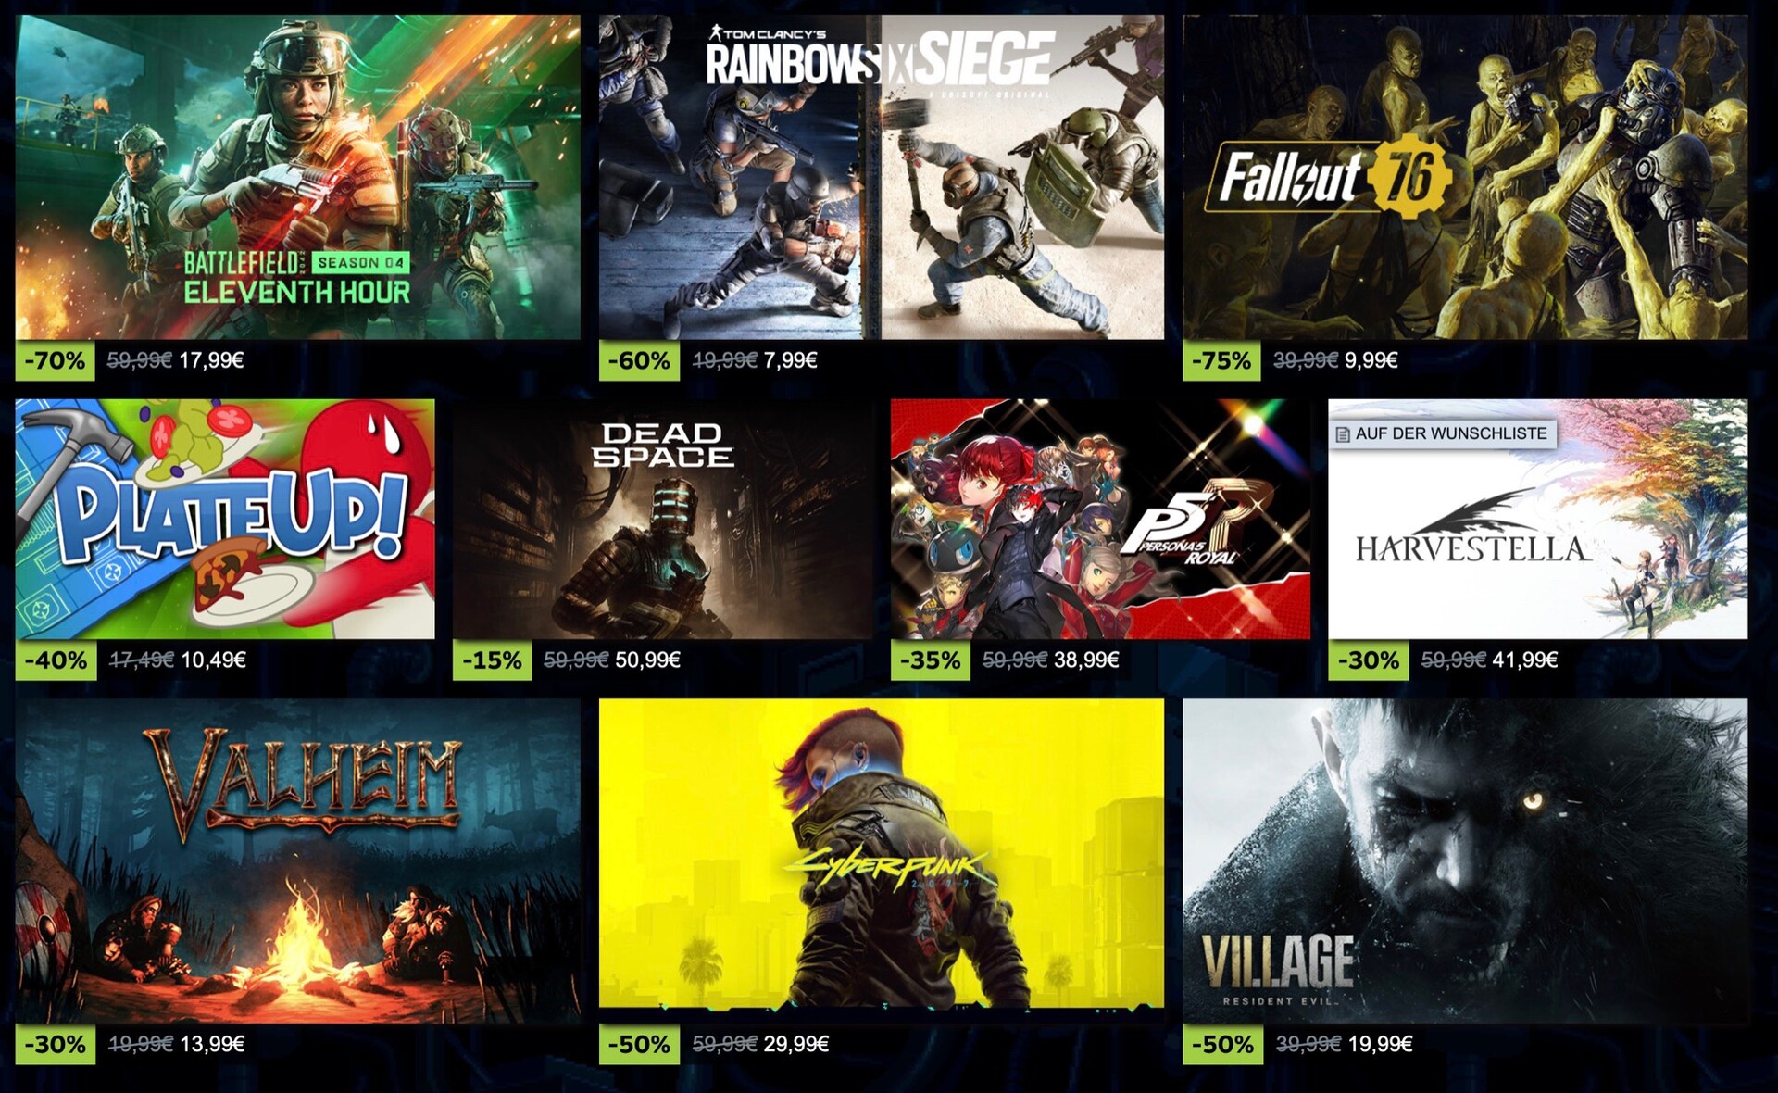Open the Persona 5 Royal tile

point(1100,519)
